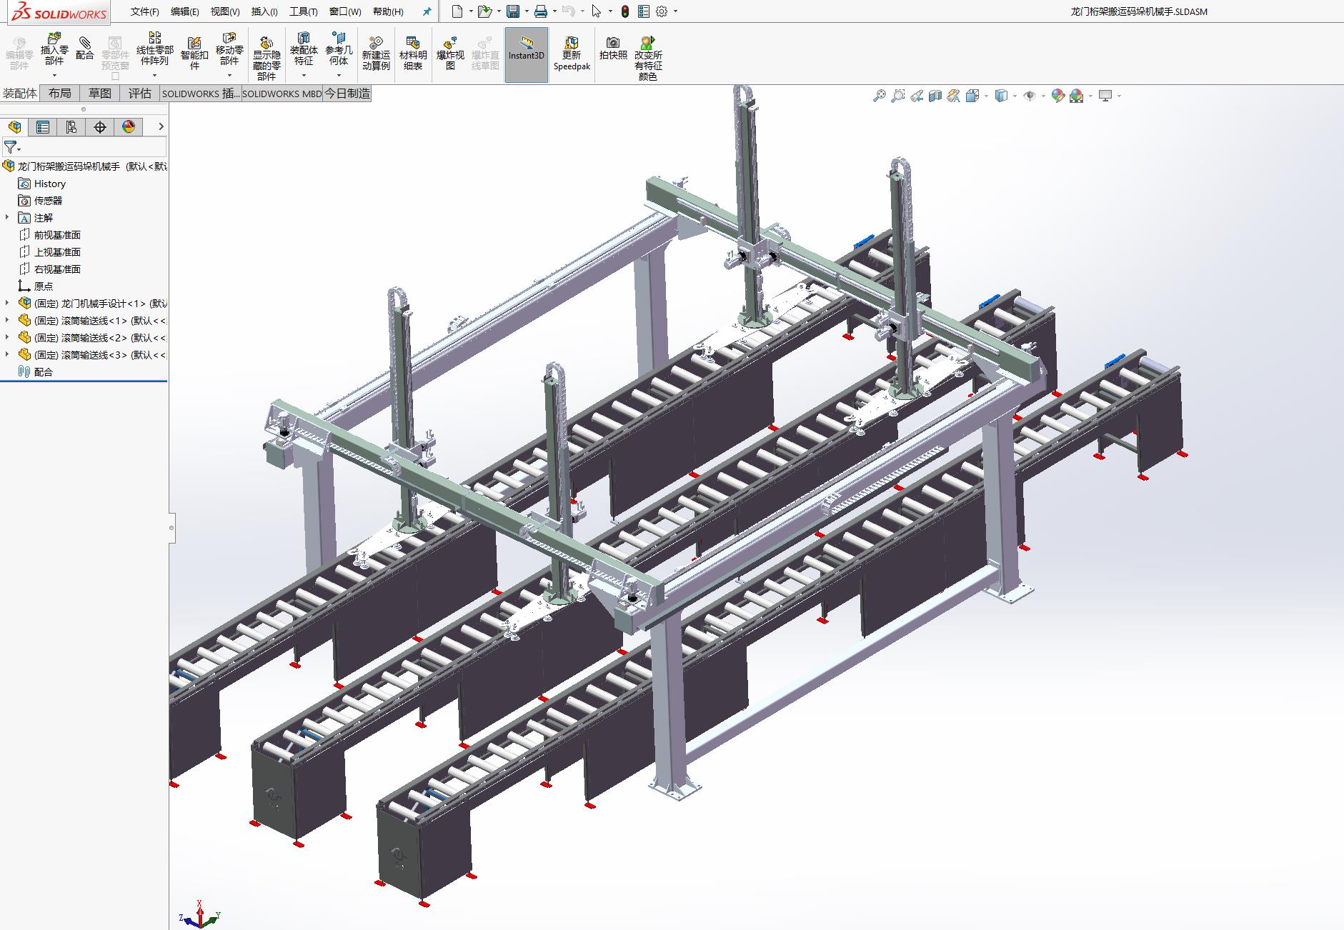Expand the 龙门机械手设计<1> component node

click(x=7, y=304)
